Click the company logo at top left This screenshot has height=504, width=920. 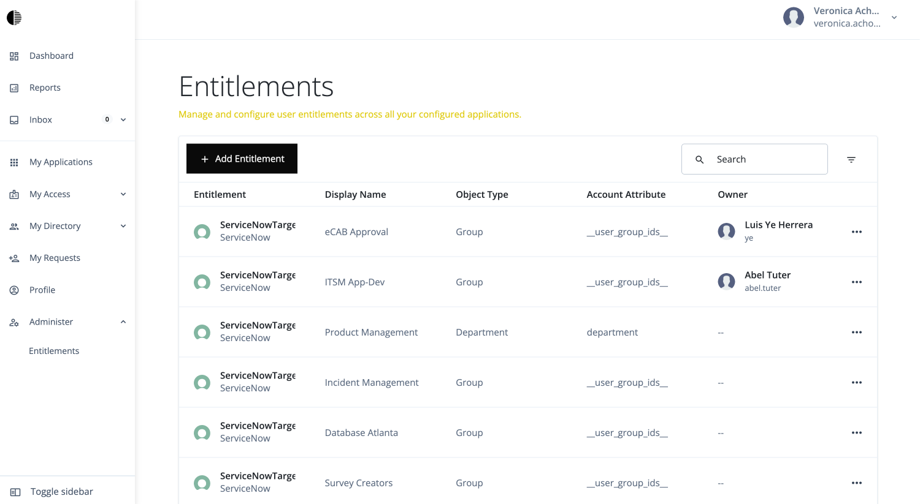click(14, 17)
